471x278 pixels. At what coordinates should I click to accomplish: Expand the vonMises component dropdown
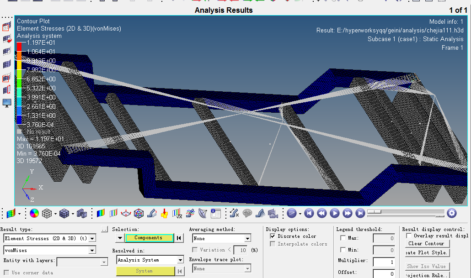[92, 250]
